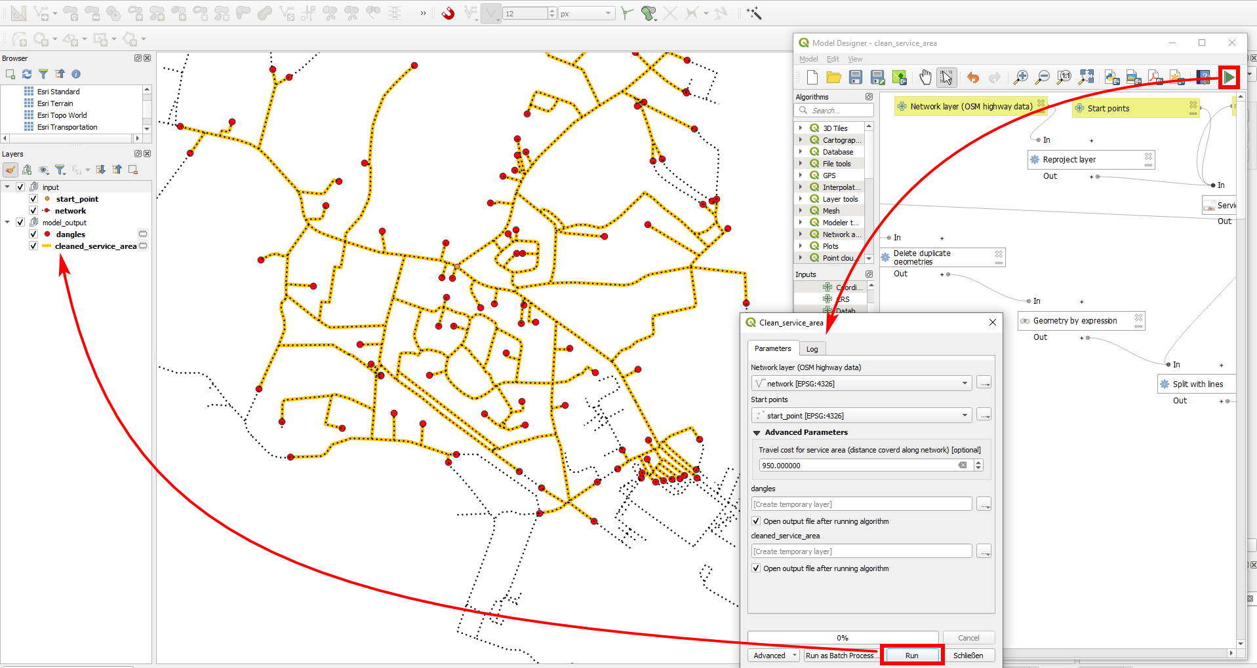Expand Database algorithm group
This screenshot has height=668, width=1257.
coord(801,152)
